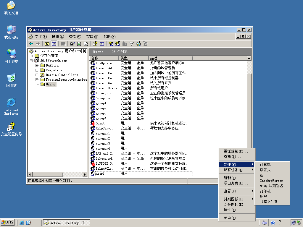
Task: Click the blue help icon in the system tray
Action: point(273,223)
